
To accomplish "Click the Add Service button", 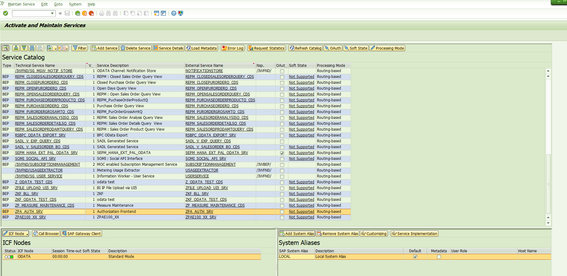I will pyautogui.click(x=104, y=48).
